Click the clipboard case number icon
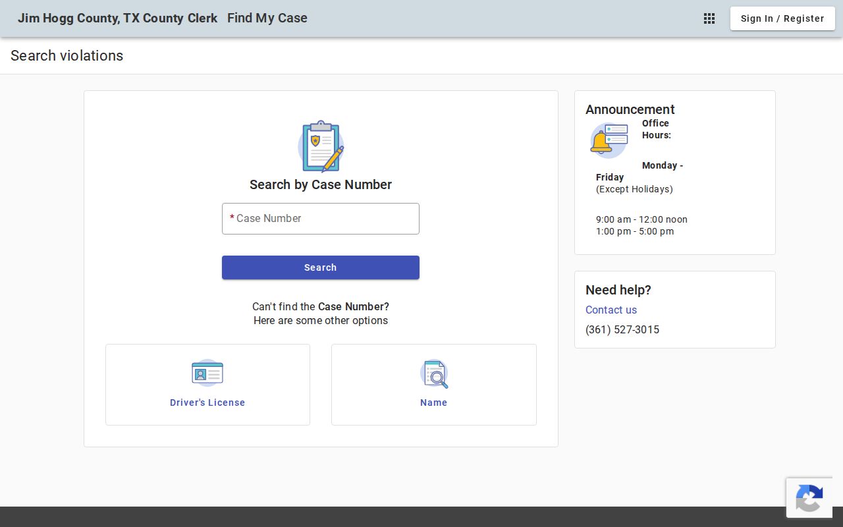The height and width of the screenshot is (527, 843). pos(321,146)
